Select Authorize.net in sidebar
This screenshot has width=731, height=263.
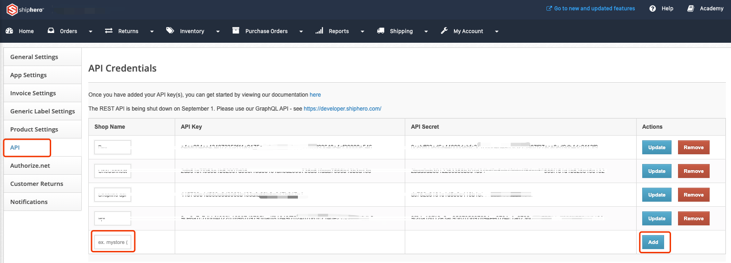click(42, 165)
